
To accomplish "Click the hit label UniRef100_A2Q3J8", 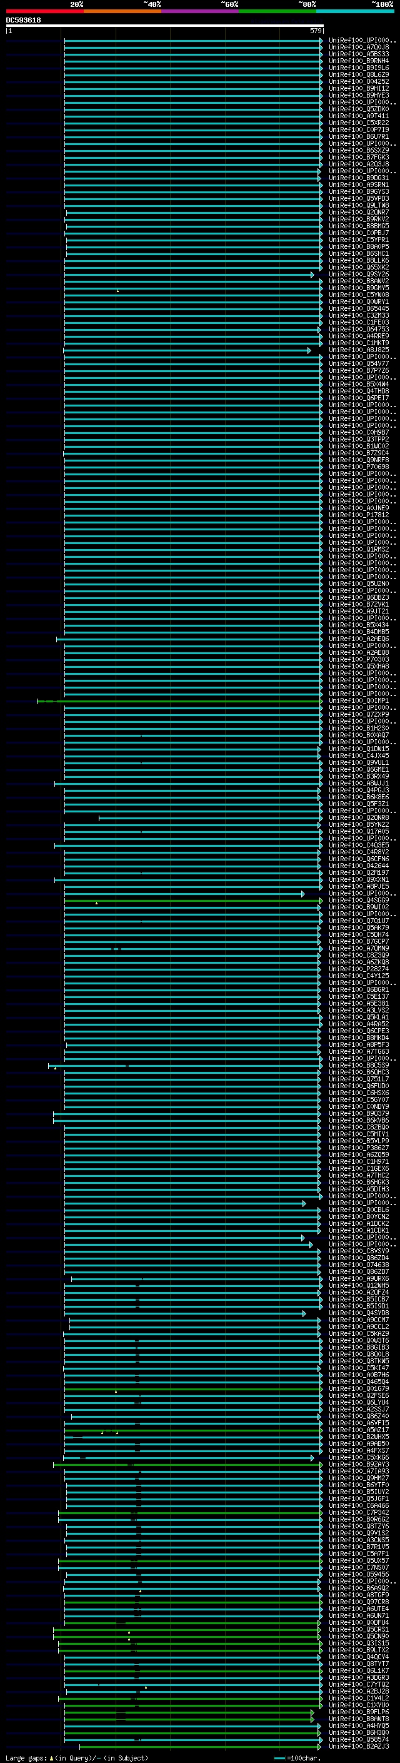I will [359, 164].
